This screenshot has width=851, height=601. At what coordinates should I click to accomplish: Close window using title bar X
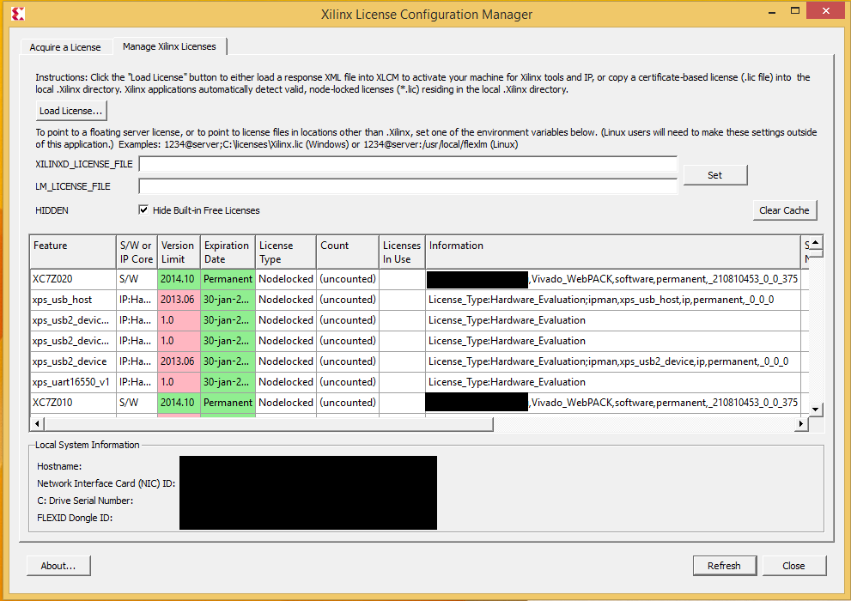pyautogui.click(x=825, y=11)
